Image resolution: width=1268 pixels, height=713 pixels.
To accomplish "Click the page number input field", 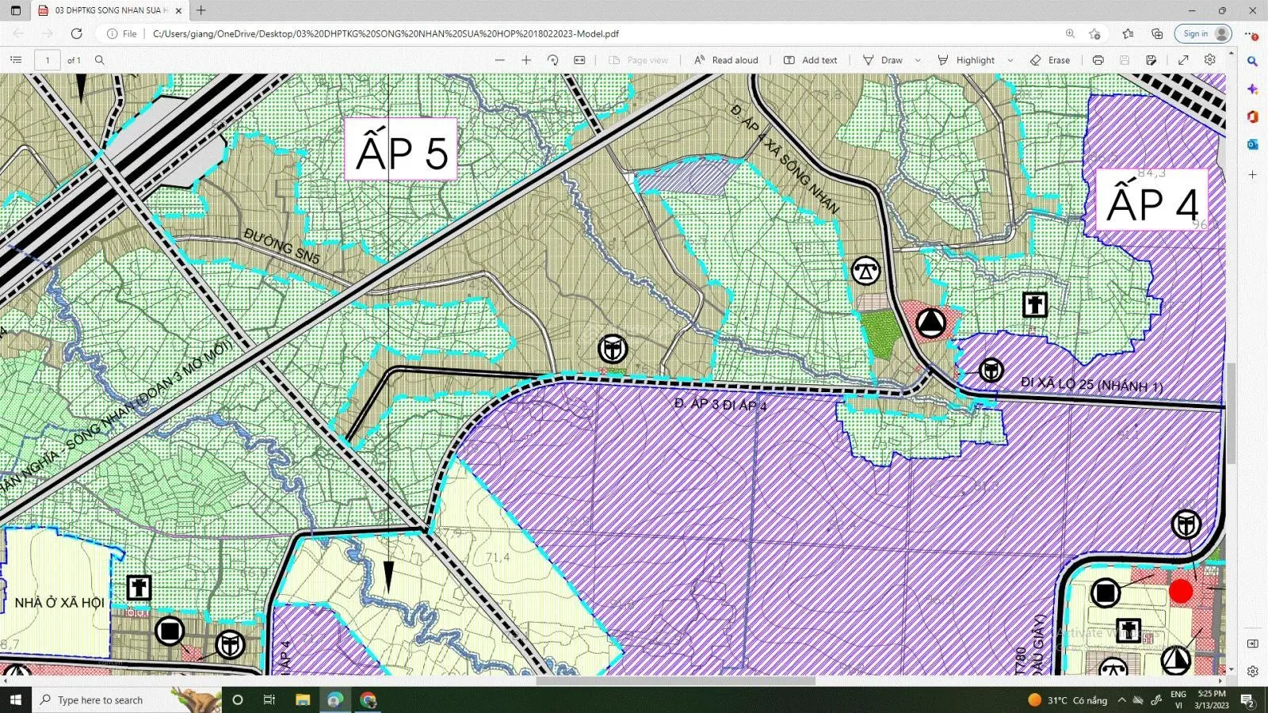I will 48,60.
